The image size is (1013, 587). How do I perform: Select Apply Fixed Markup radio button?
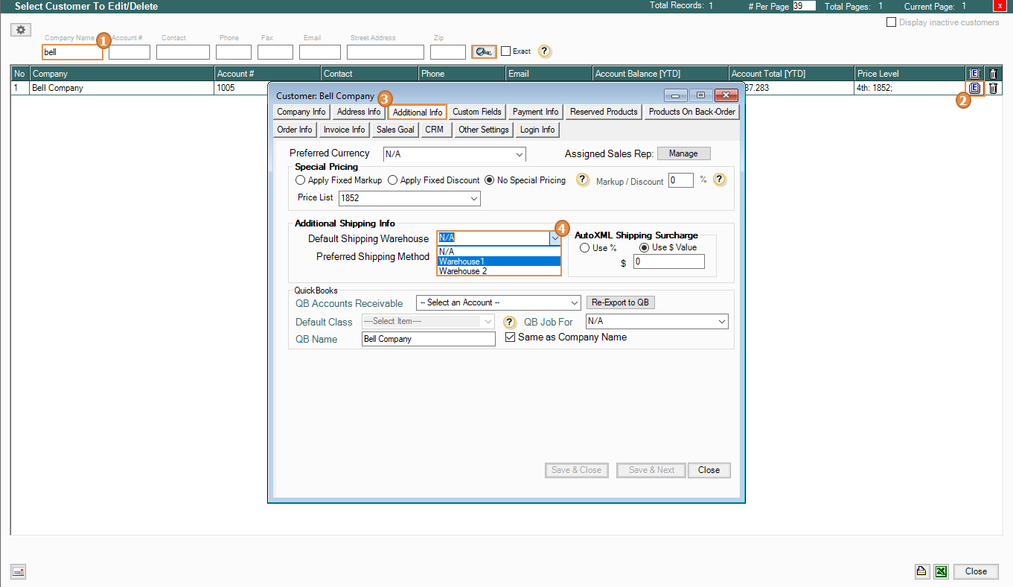pos(301,180)
